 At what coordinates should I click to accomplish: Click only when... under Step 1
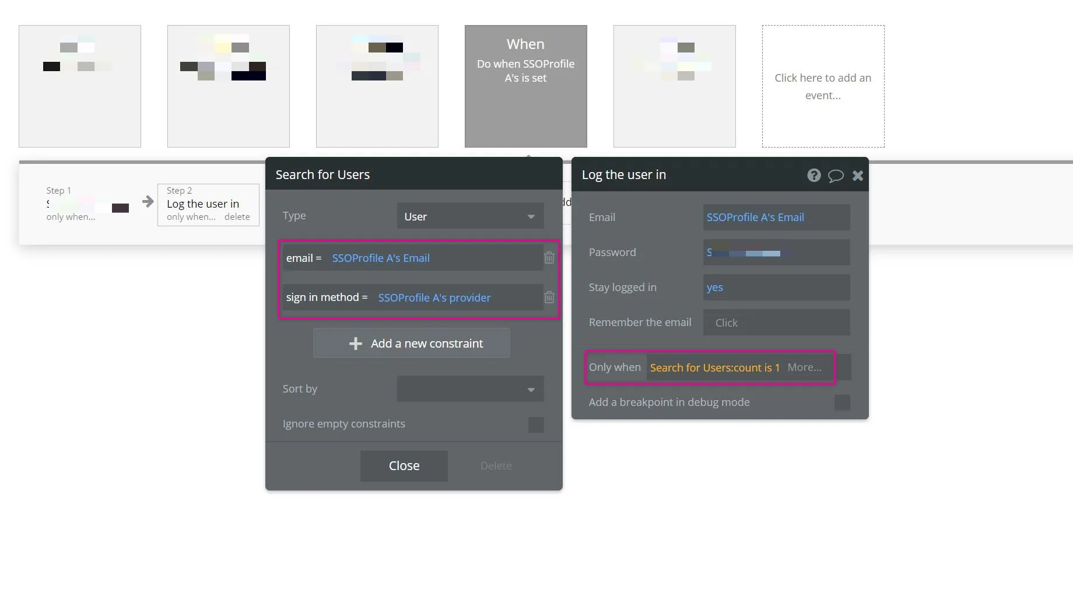tap(71, 217)
